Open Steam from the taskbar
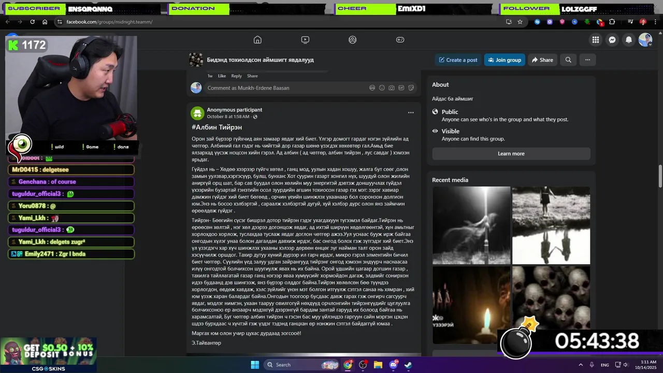 408,365
